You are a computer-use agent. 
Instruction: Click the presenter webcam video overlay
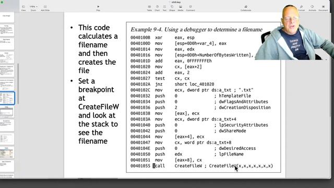pyautogui.click(x=294, y=32)
